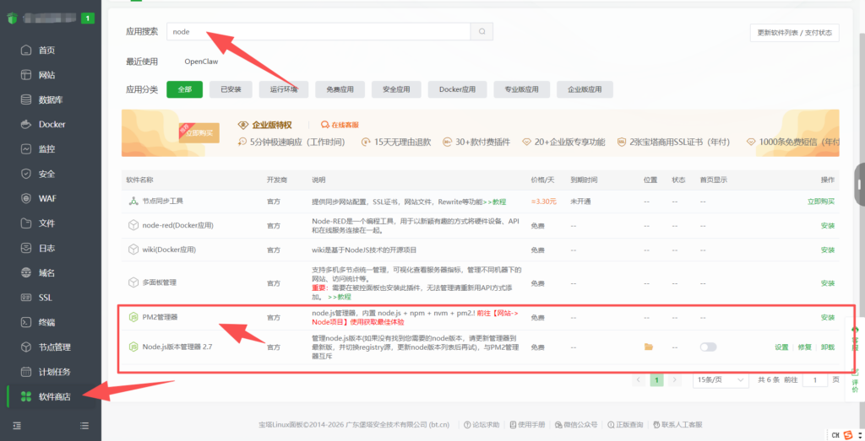The height and width of the screenshot is (441, 865).
Task: Click 卸载 for Node.js版本管理器
Action: pos(828,347)
